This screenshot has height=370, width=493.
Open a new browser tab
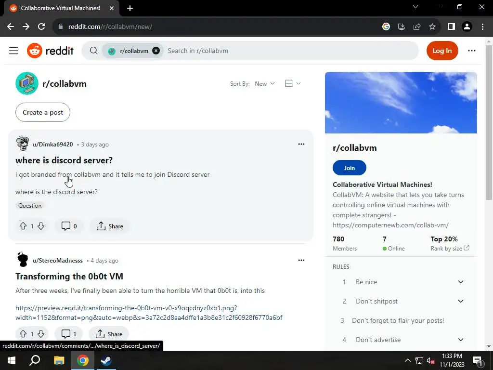tap(130, 8)
